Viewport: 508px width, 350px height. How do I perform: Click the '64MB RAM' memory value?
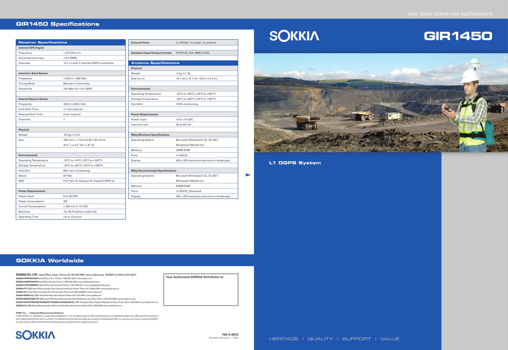coord(183,186)
